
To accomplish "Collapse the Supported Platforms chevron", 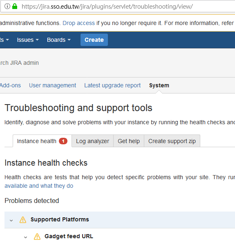I will [x=11, y=221].
